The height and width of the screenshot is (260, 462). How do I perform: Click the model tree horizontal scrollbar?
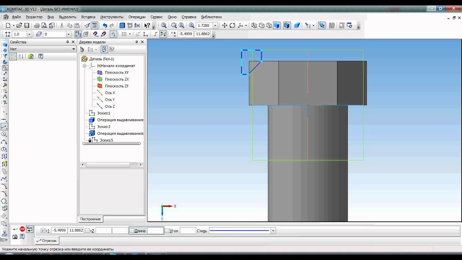pos(112,164)
